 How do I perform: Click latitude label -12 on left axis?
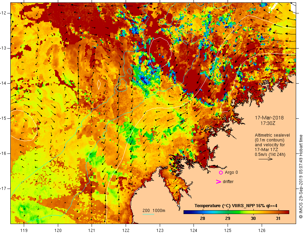pos(3,13)
